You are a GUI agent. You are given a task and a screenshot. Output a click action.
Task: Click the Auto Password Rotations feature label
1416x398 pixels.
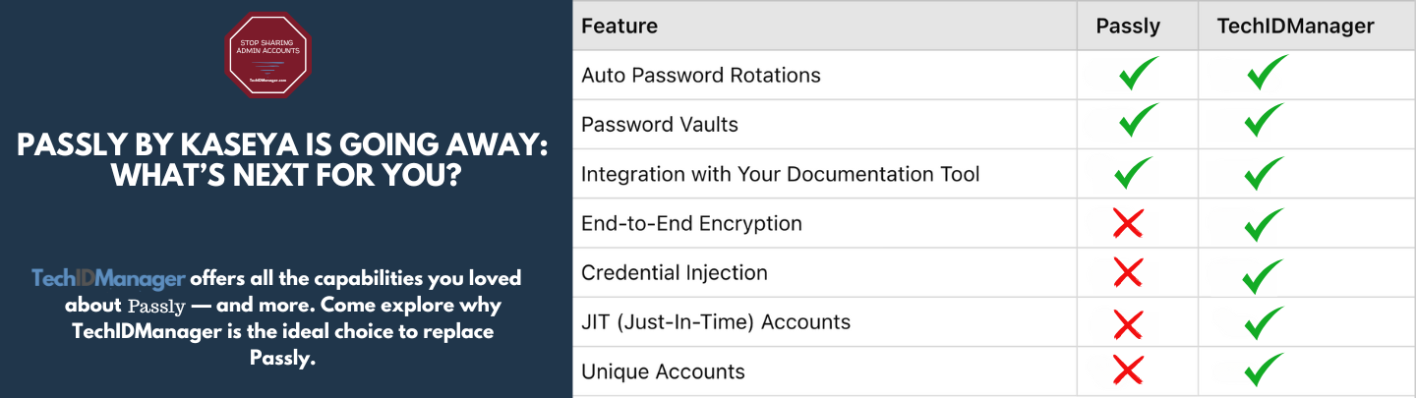click(700, 75)
